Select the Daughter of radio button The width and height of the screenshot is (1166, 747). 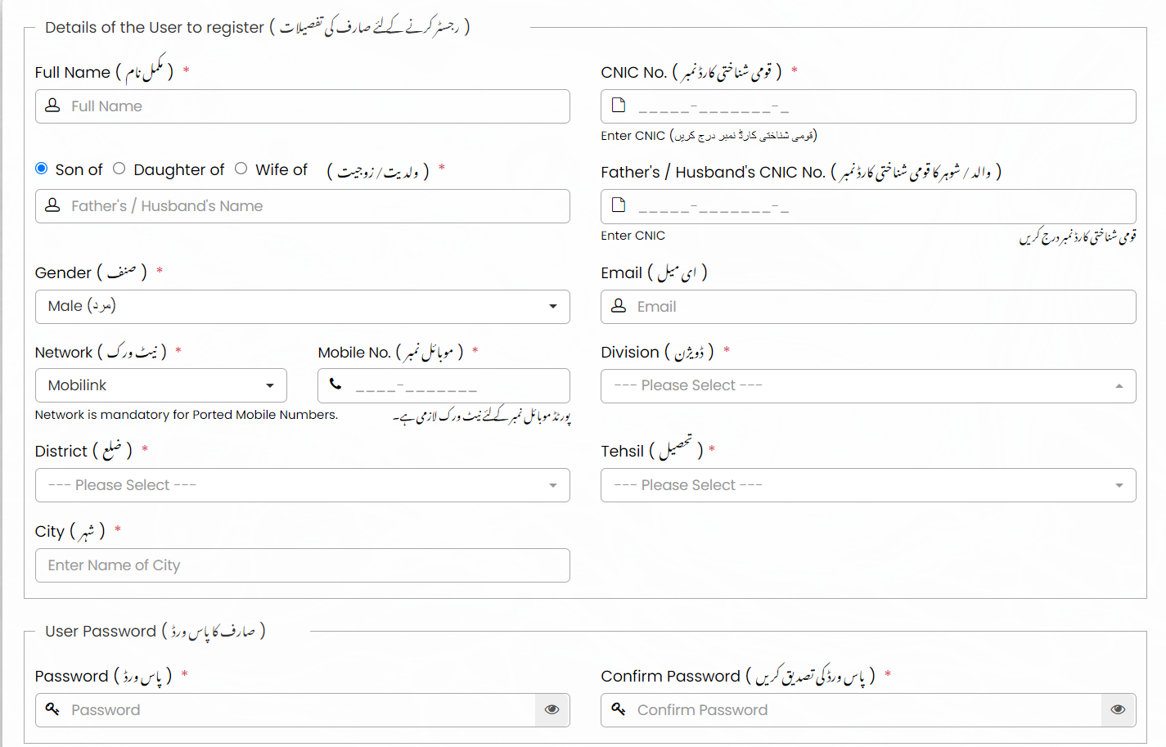(x=119, y=169)
